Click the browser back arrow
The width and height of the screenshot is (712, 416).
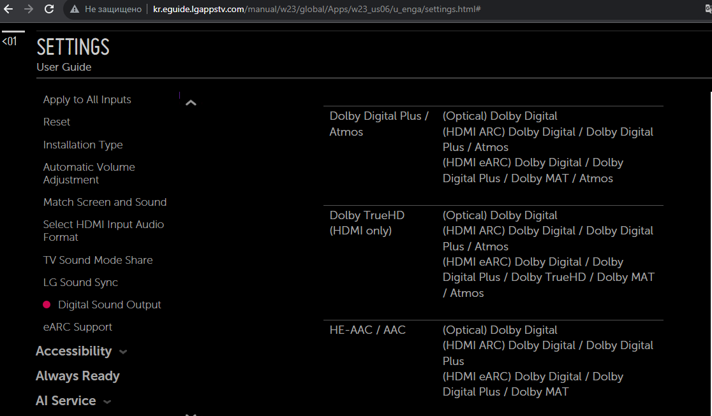9,10
